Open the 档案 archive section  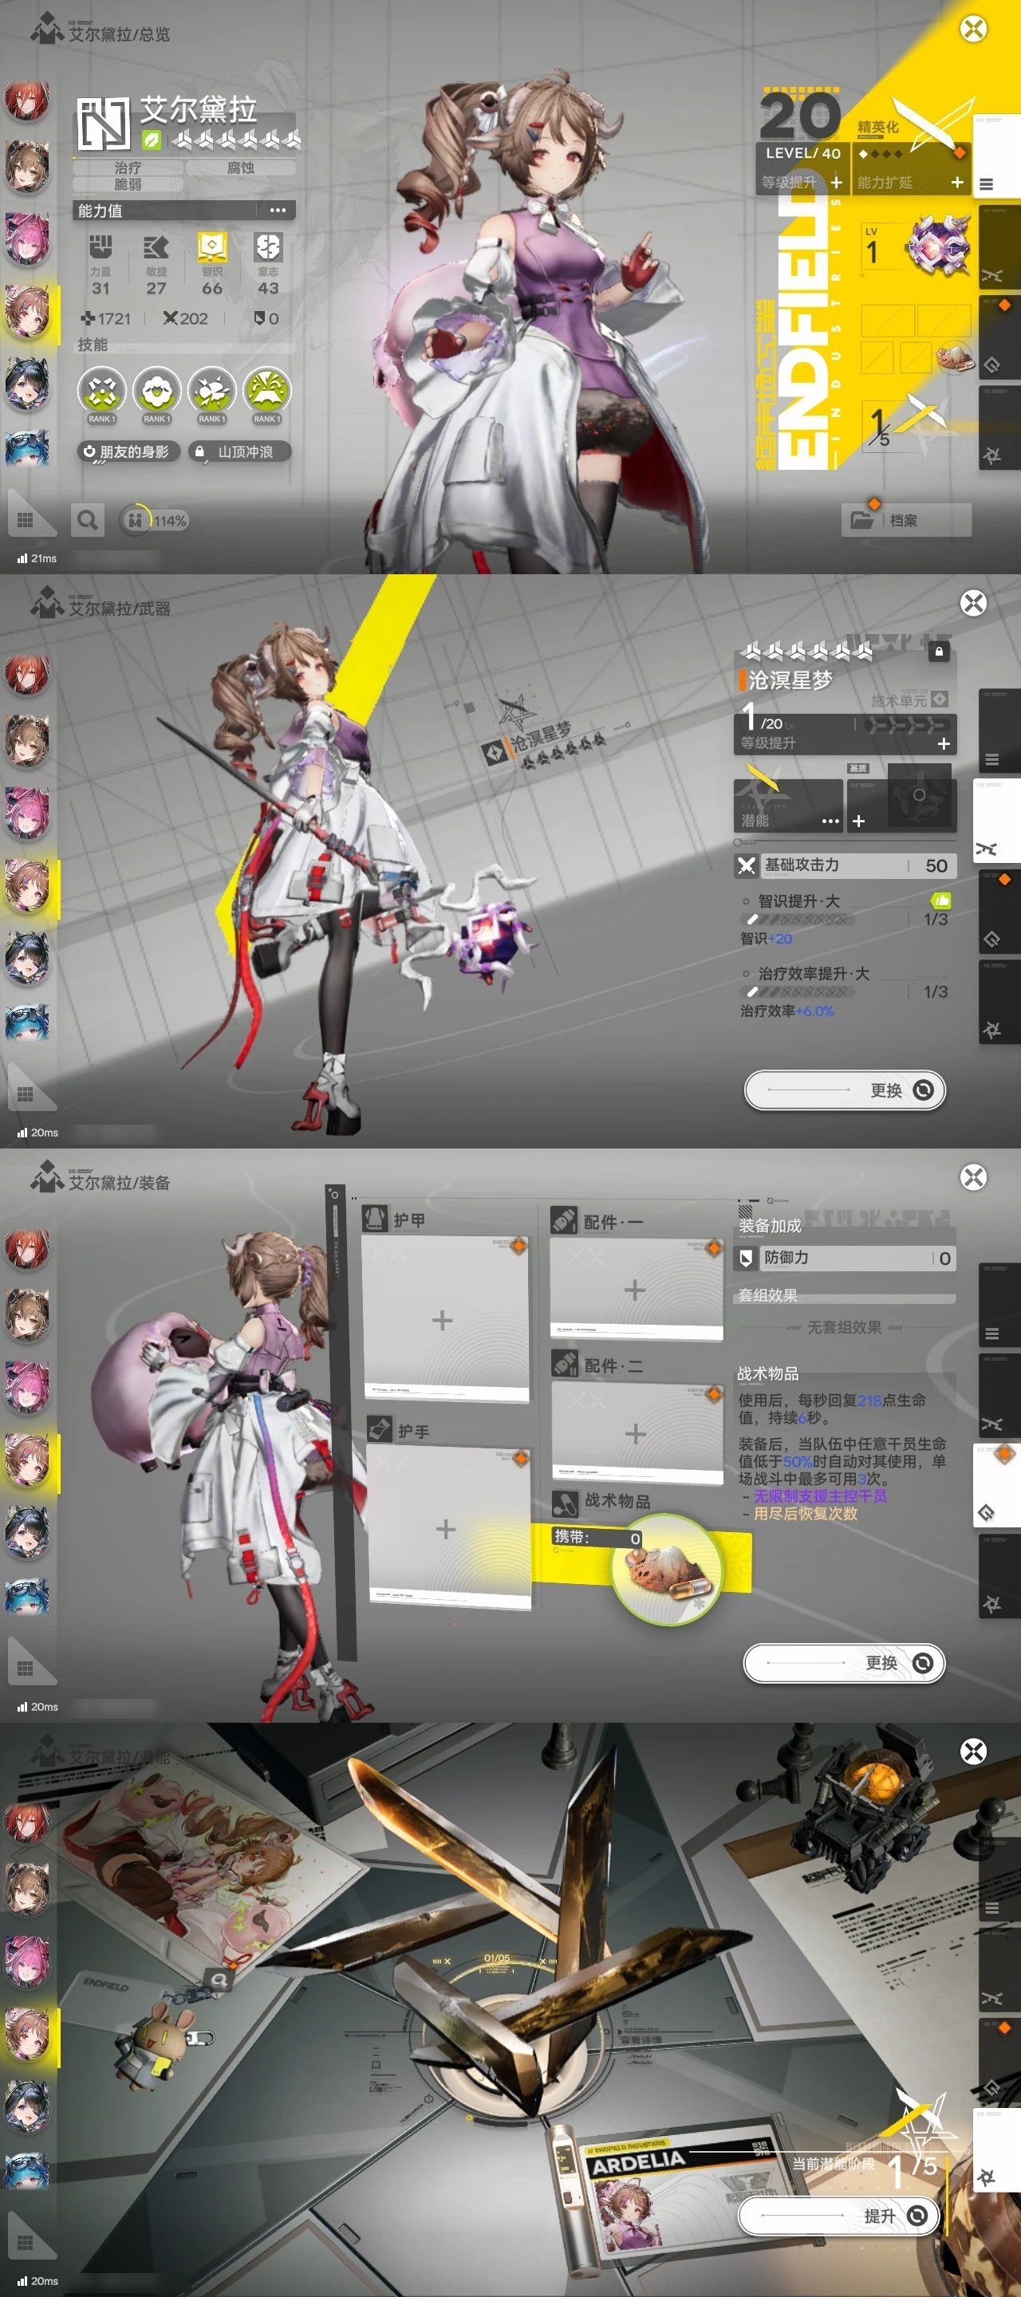click(905, 520)
